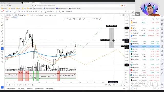Switch to the Text Notes tab
The height and width of the screenshot is (92, 164).
click(x=21, y=88)
